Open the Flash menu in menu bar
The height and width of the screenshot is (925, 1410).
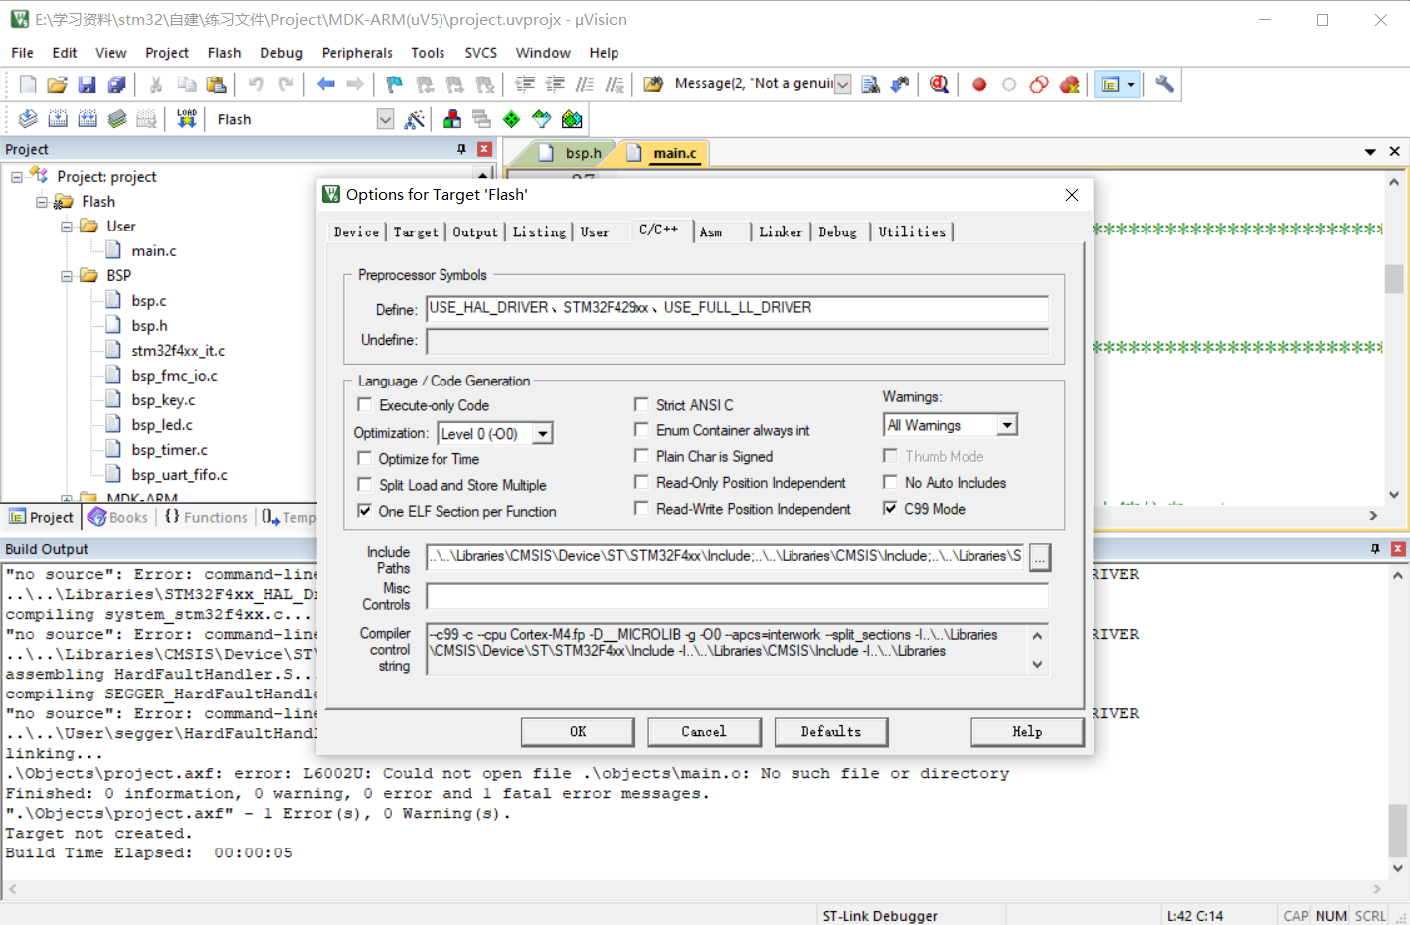coord(224,53)
